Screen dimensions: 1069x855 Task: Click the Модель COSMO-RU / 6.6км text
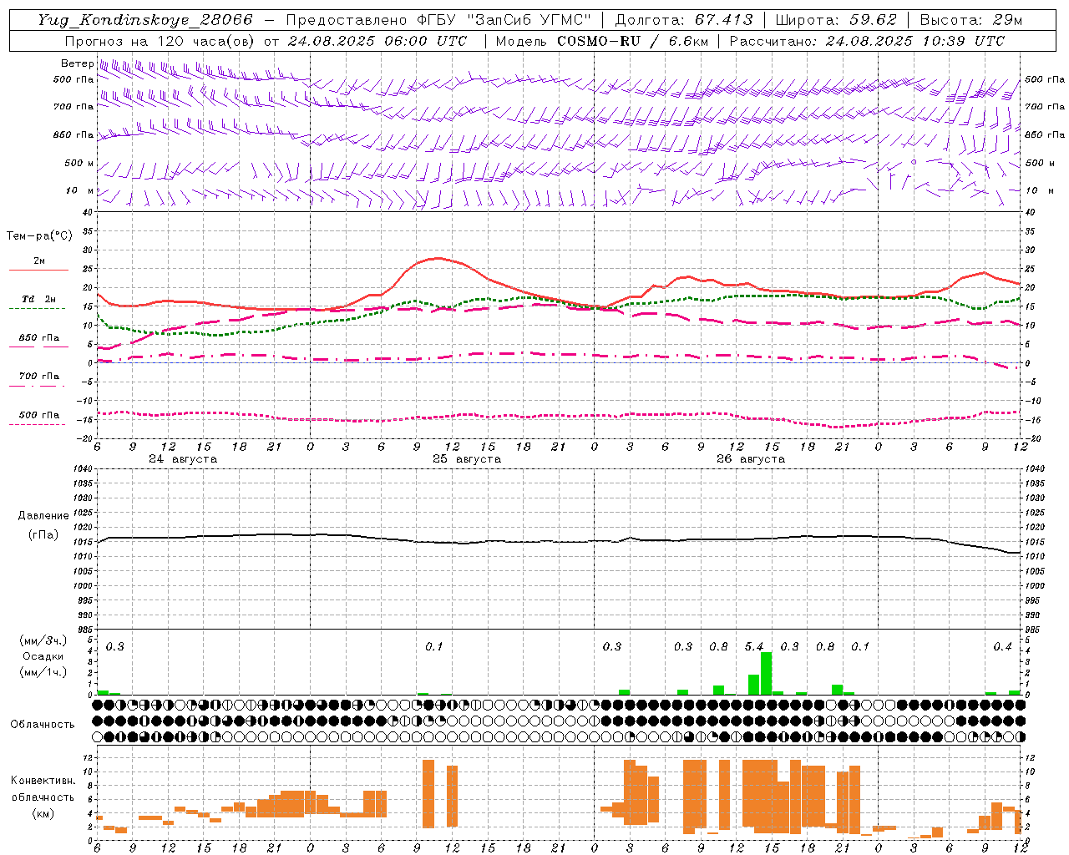coord(601,41)
